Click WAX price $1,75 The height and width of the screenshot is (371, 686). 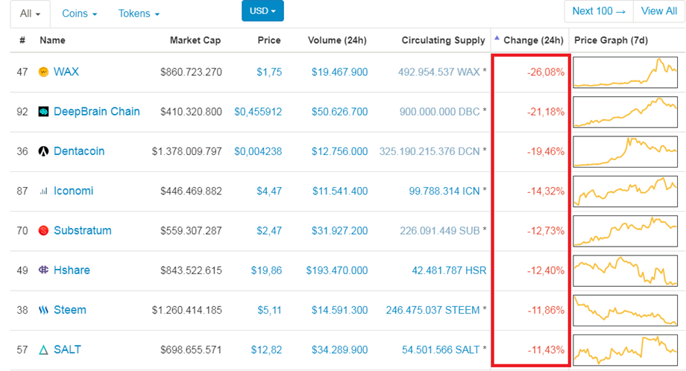click(x=269, y=72)
